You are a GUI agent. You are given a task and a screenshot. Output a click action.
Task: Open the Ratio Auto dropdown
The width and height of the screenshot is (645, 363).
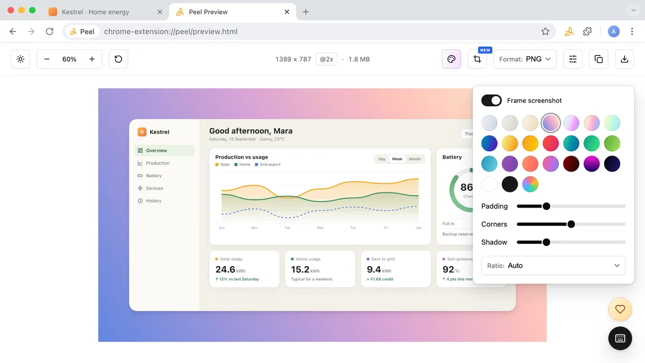click(x=553, y=265)
